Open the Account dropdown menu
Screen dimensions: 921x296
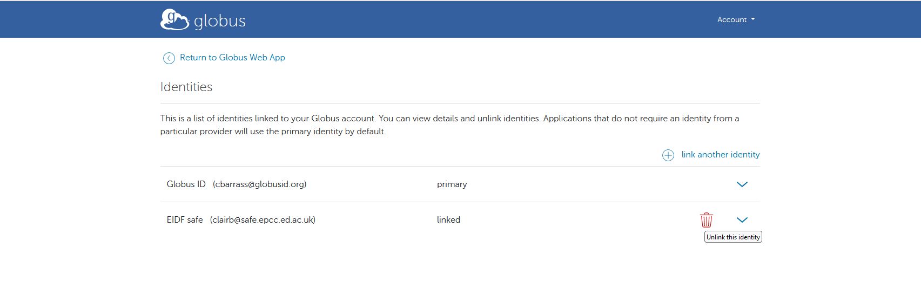(735, 19)
